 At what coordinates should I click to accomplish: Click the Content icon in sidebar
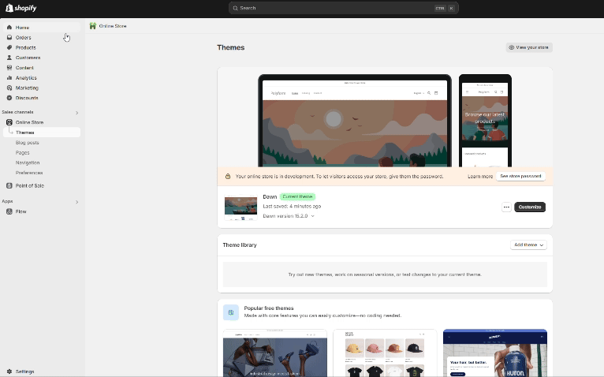pyautogui.click(x=9, y=68)
